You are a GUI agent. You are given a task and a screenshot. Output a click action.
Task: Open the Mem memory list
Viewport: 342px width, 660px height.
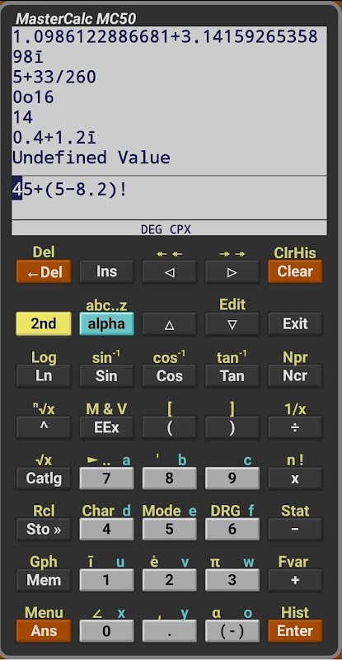(x=44, y=580)
